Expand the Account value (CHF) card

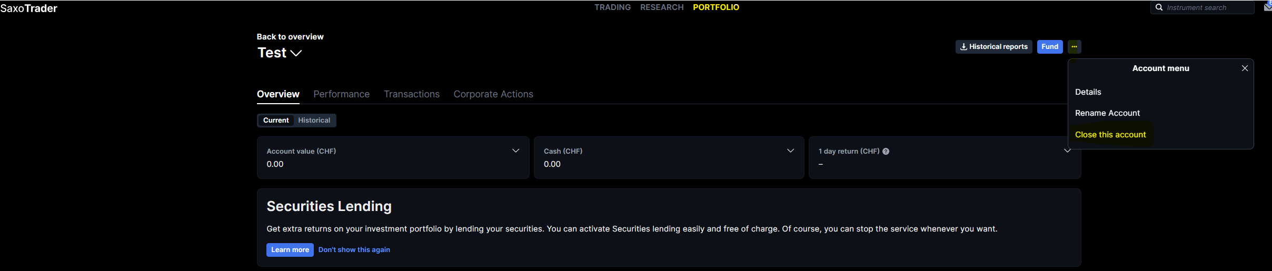(515, 151)
